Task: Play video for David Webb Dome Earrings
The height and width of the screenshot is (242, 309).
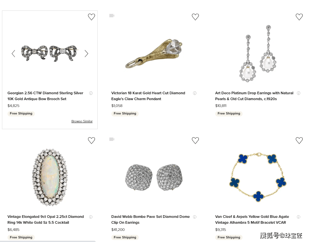Action: 112,139
